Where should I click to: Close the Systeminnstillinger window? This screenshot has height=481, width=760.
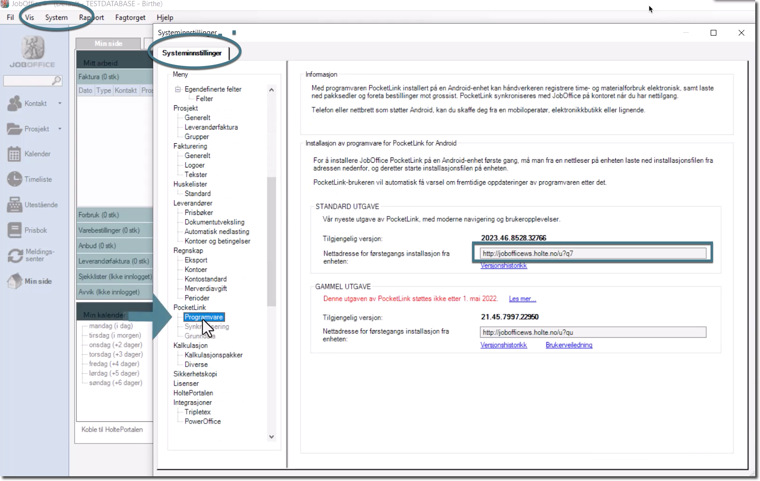(x=741, y=33)
